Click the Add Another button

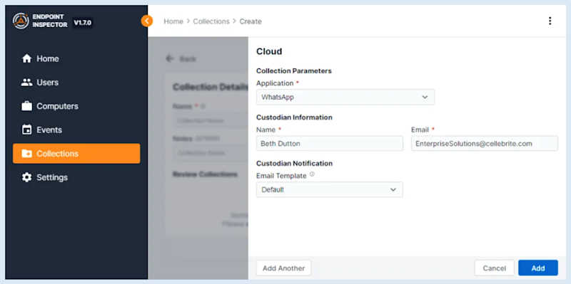click(283, 268)
